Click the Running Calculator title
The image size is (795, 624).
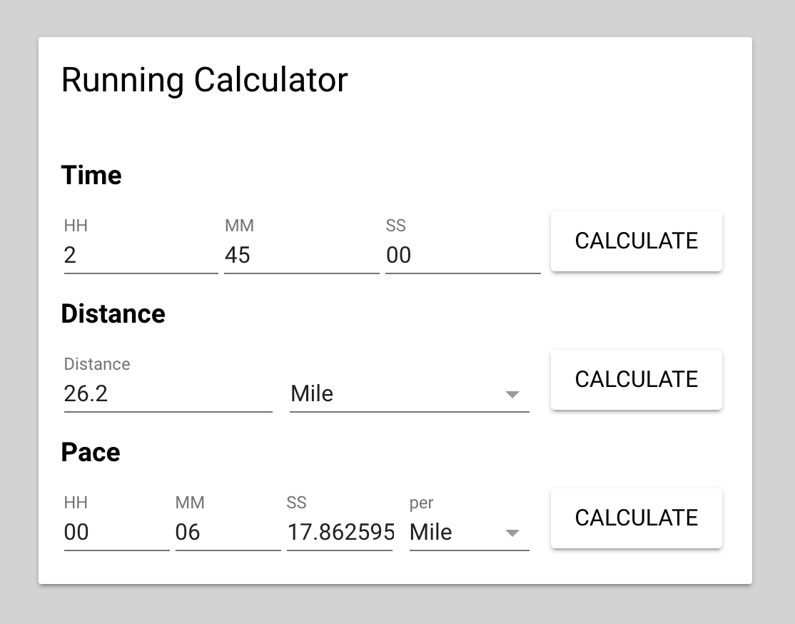click(x=205, y=80)
